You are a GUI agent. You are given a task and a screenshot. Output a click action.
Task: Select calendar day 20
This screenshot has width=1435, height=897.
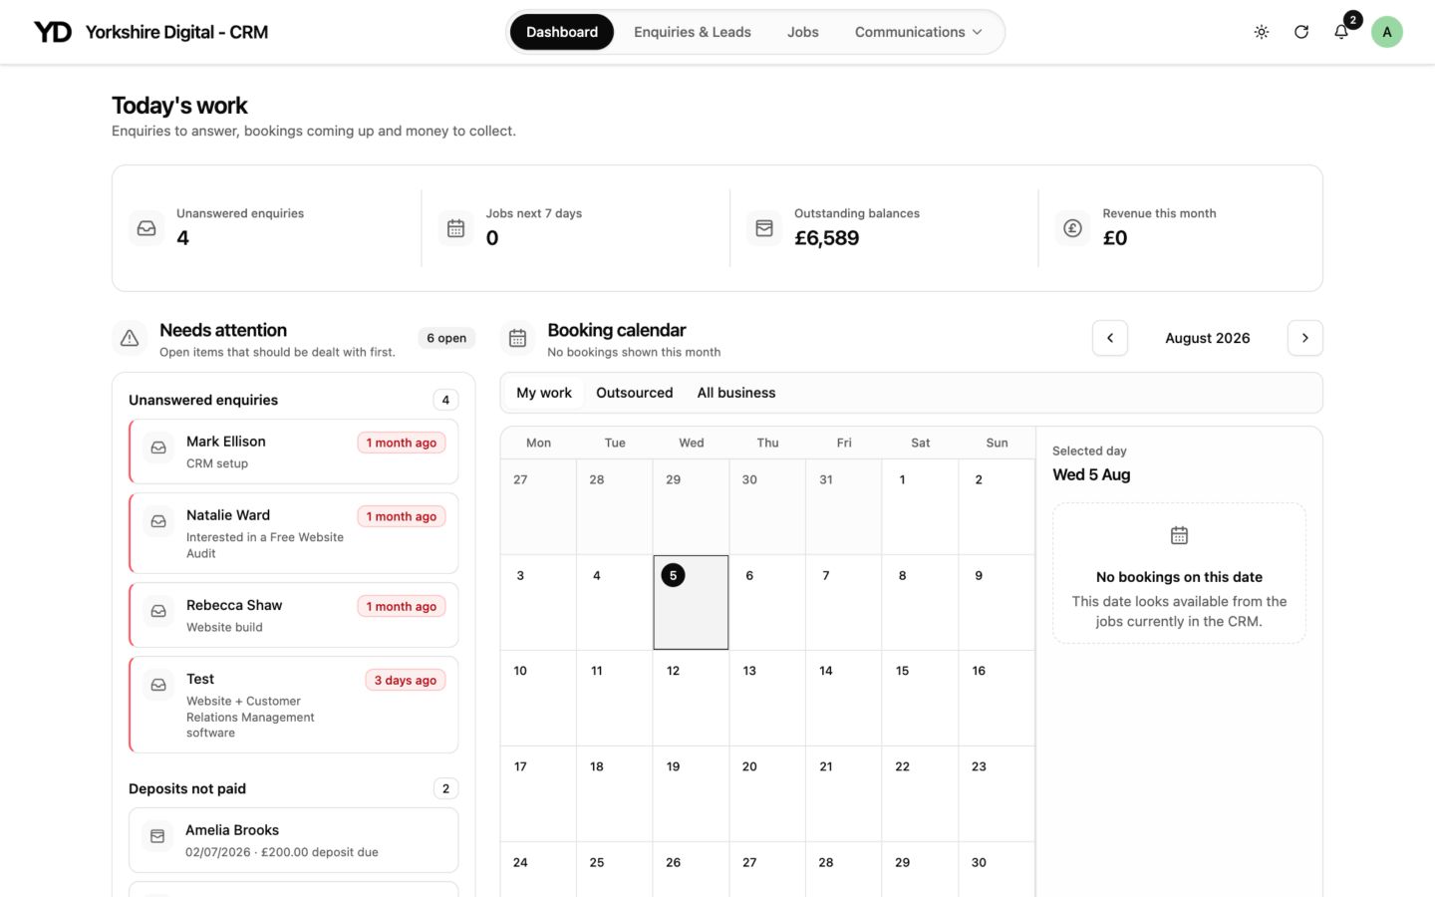point(767,793)
